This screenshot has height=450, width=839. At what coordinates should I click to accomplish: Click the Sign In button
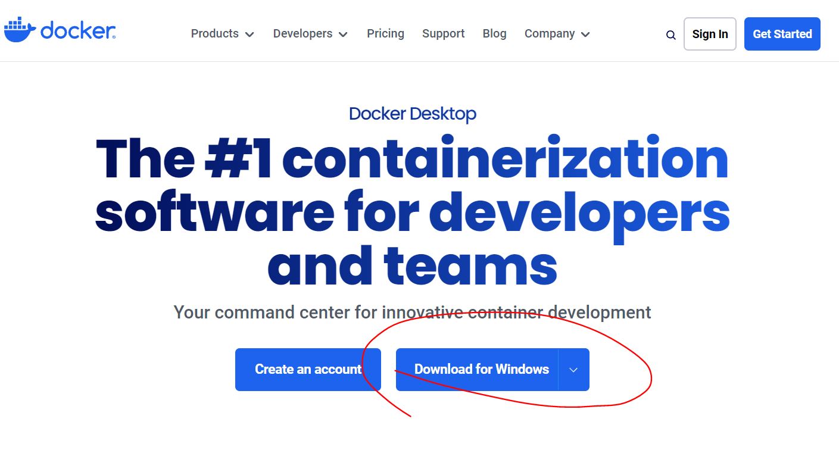point(710,34)
